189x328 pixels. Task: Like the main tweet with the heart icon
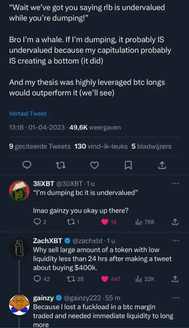pos(94,166)
